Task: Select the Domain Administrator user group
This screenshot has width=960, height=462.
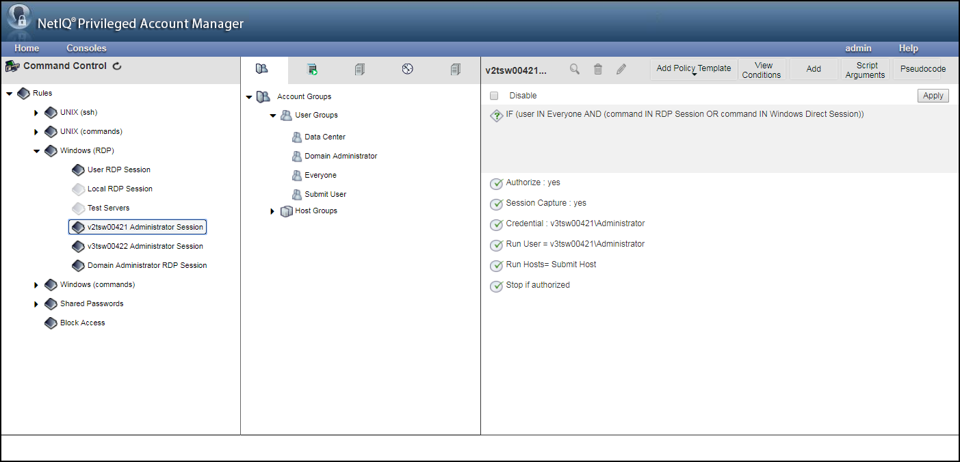Action: tap(341, 156)
